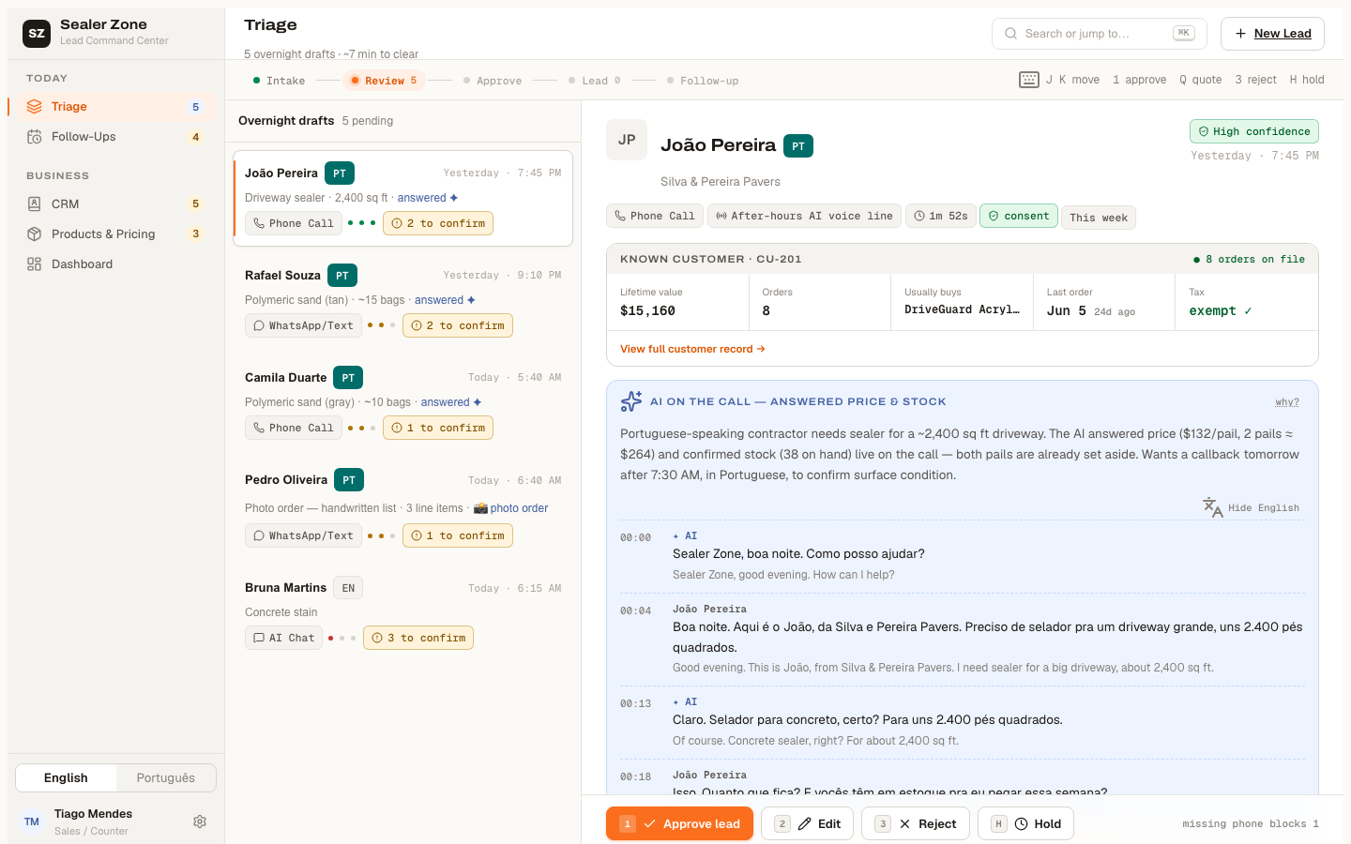Toggle Hide English translation
Screen dimensions: 1351x844
pyautogui.click(x=1252, y=507)
